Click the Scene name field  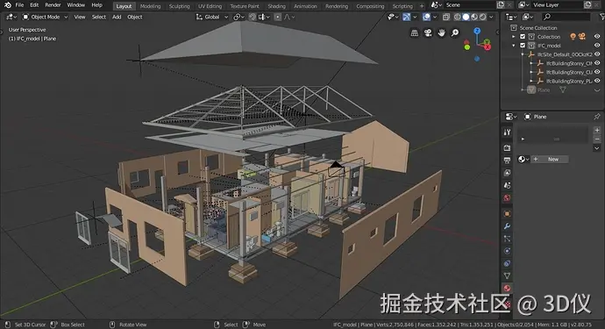(x=469, y=5)
